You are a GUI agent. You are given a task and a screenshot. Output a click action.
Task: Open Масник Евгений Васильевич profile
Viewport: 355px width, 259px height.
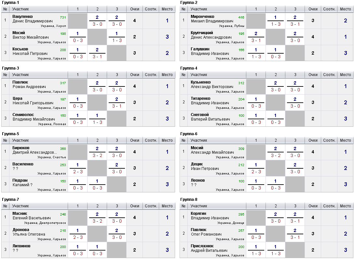coord(32,215)
